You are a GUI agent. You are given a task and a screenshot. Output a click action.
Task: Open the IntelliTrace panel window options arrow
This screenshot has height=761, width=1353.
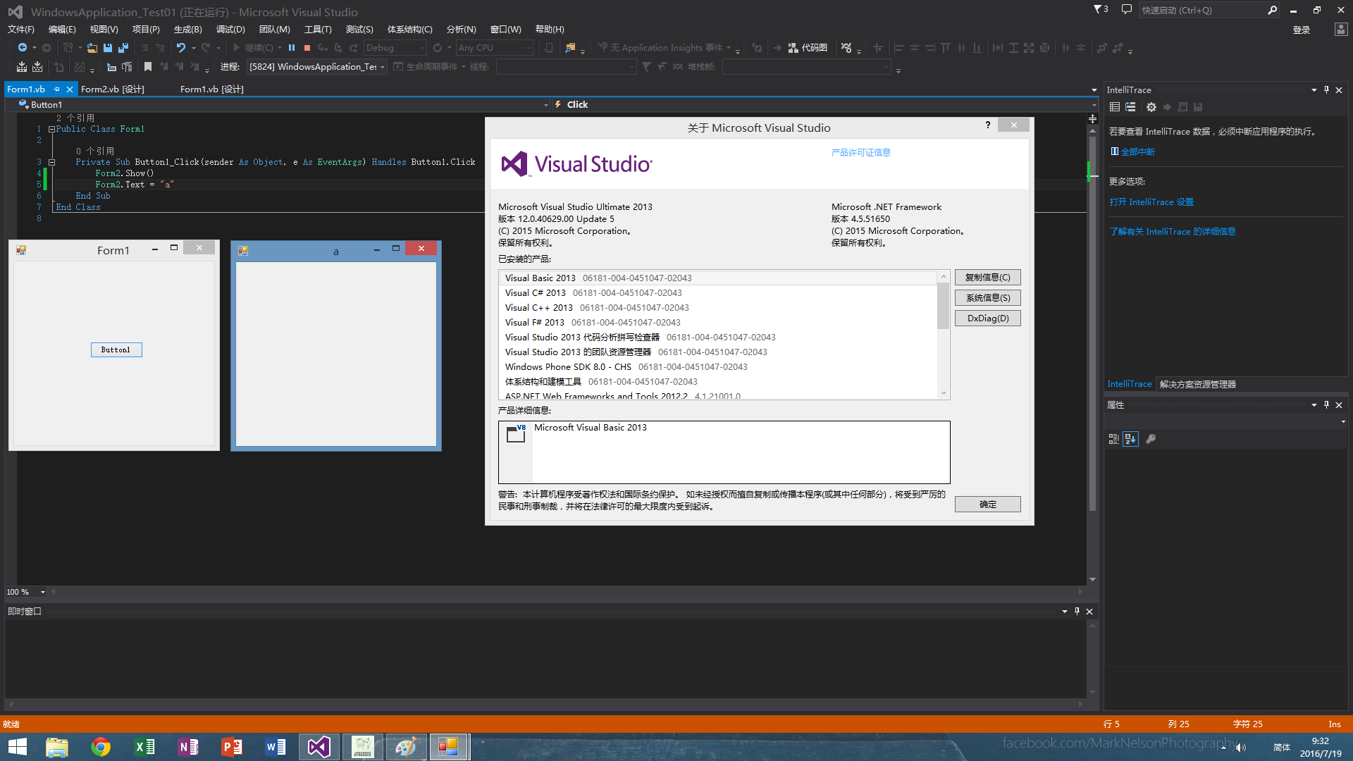pyautogui.click(x=1314, y=89)
